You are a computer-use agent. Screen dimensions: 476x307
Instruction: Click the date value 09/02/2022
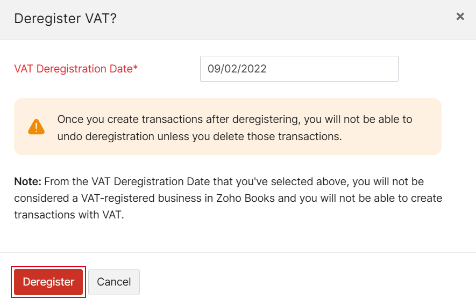click(x=237, y=69)
